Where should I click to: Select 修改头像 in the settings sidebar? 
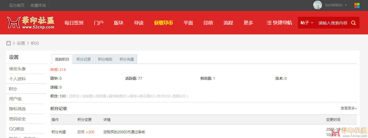(x=17, y=69)
